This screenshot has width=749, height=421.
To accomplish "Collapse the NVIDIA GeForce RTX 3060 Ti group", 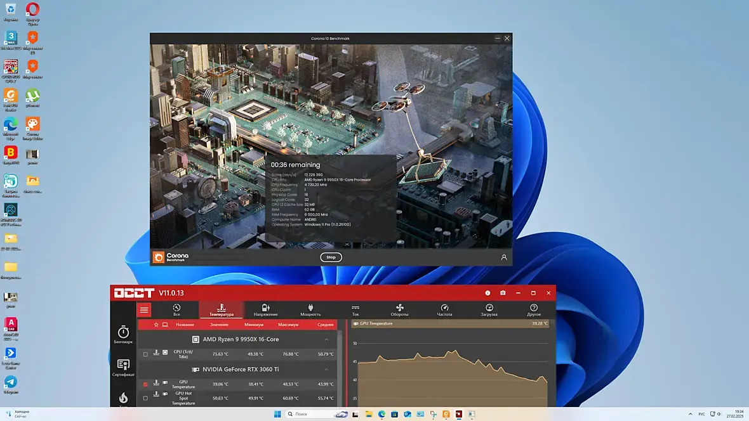I will coord(327,370).
